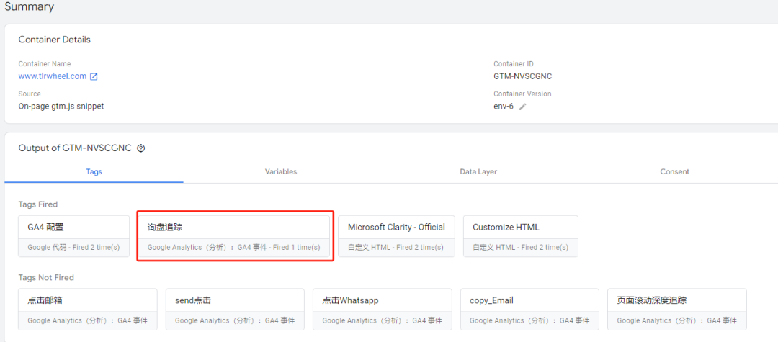Open the 页面滚动深度追踪 tag card

[677, 310]
